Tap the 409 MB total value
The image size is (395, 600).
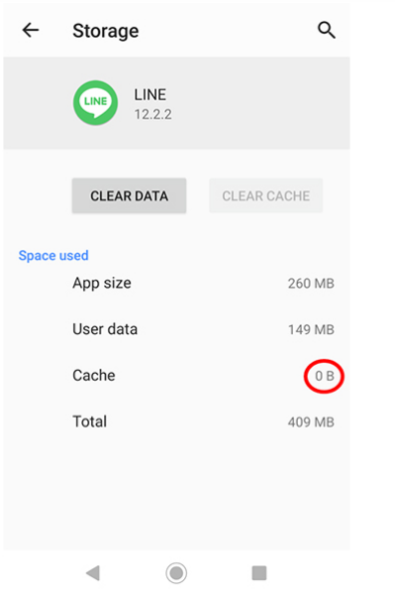(x=311, y=422)
